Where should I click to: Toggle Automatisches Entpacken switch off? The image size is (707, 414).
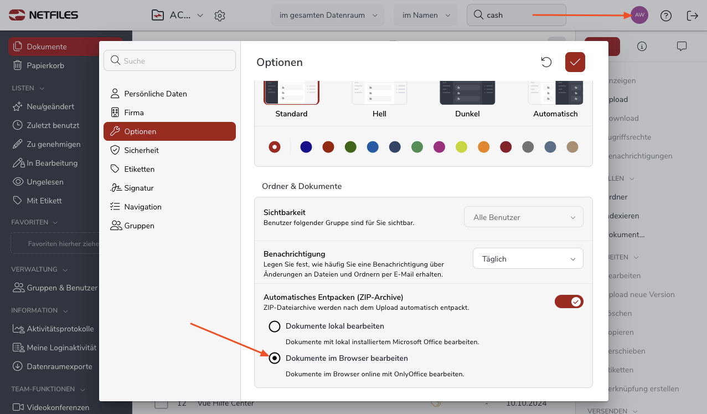coord(569,301)
